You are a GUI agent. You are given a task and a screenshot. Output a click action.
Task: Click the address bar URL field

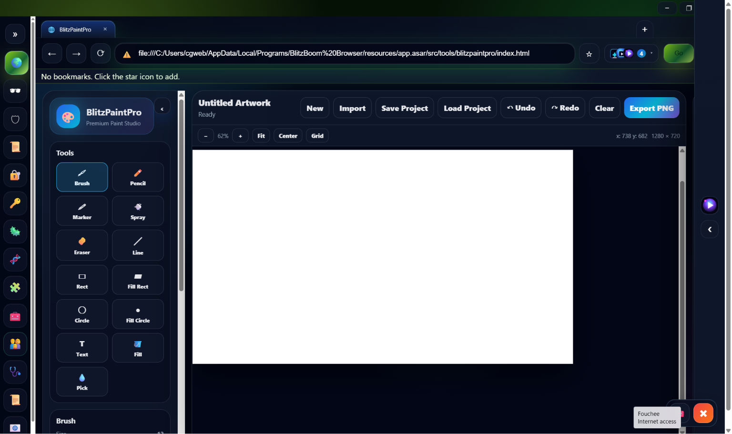click(x=345, y=53)
